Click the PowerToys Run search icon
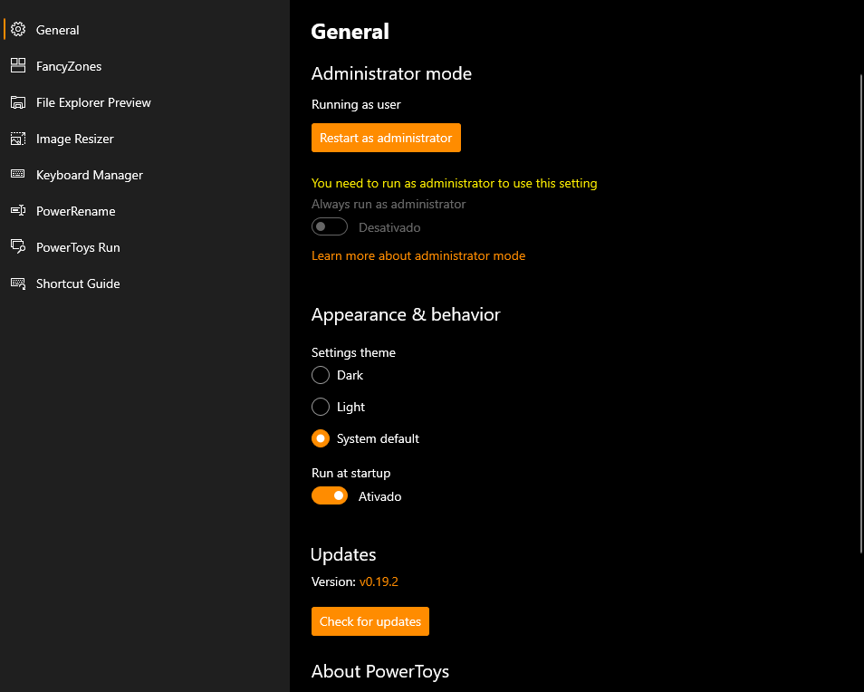 pos(18,247)
